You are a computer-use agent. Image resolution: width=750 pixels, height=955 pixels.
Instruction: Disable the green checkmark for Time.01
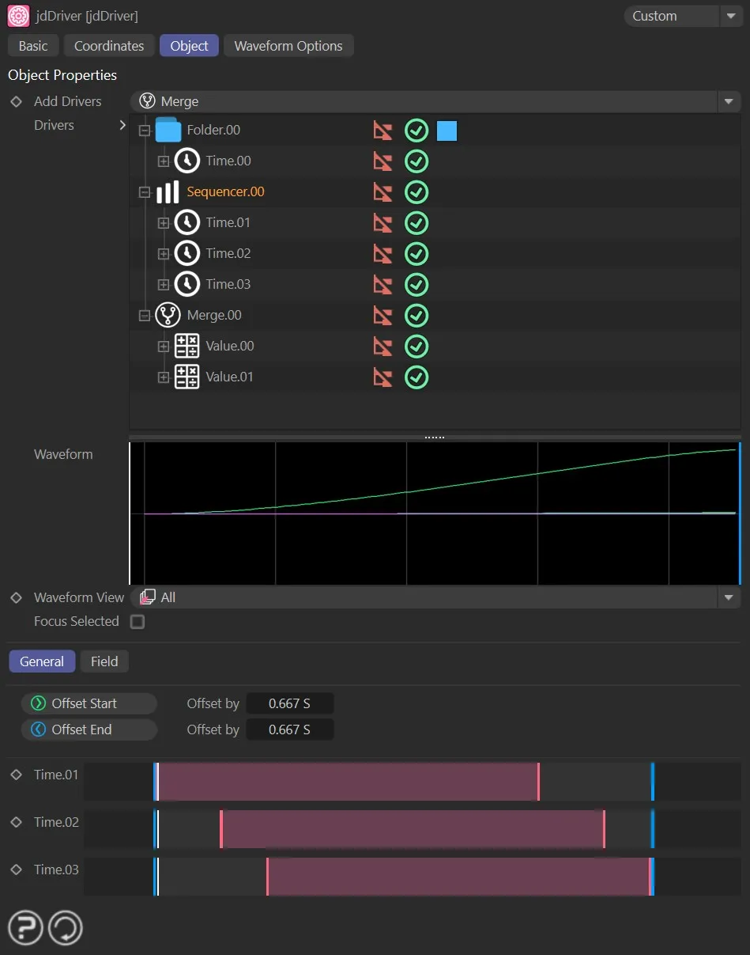tap(416, 222)
